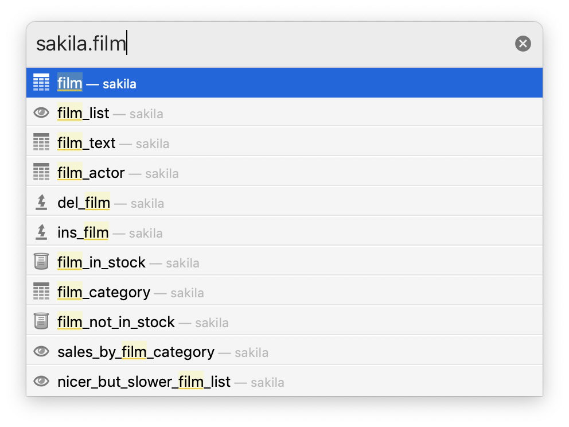Clear the search field with the X button
This screenshot has width=569, height=427.
(523, 44)
